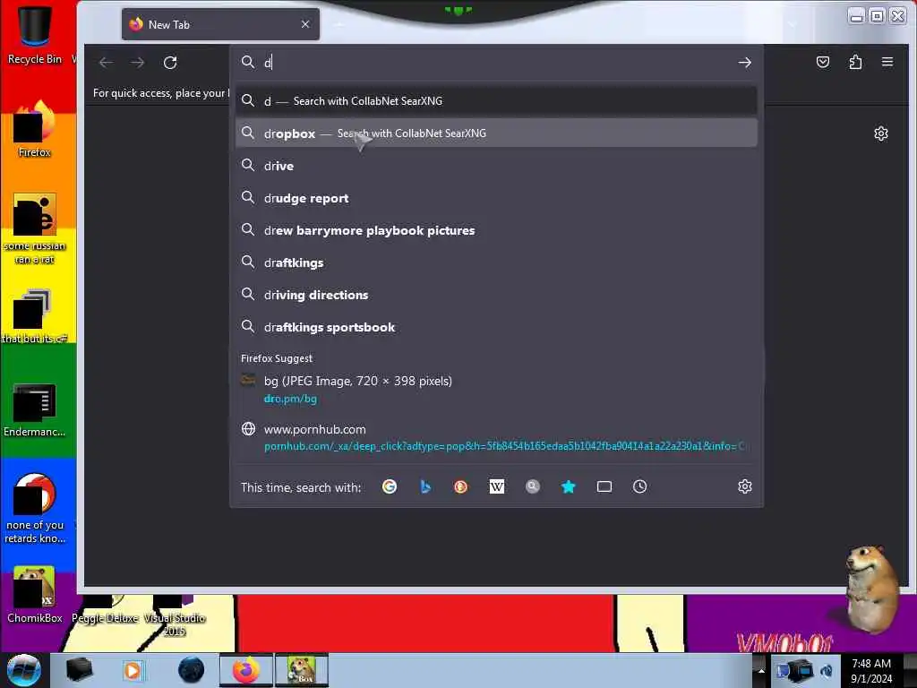
Task: Search this time with Google
Action: click(390, 486)
